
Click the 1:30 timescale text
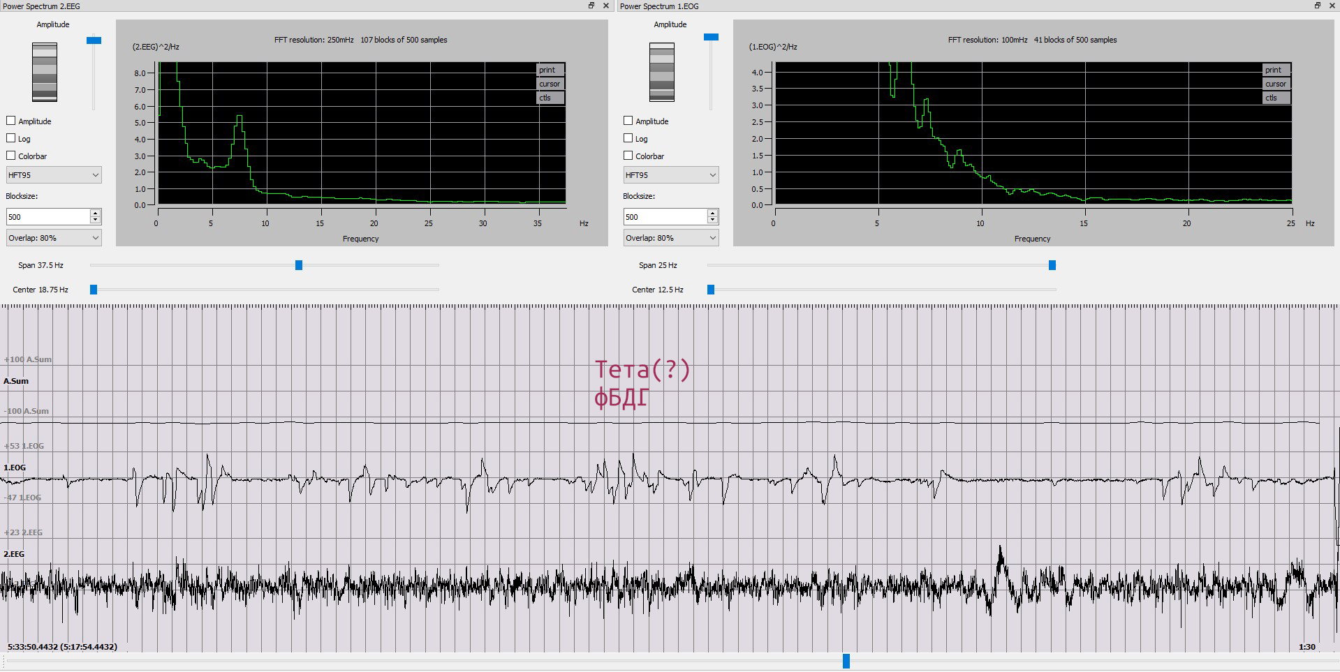(1307, 647)
